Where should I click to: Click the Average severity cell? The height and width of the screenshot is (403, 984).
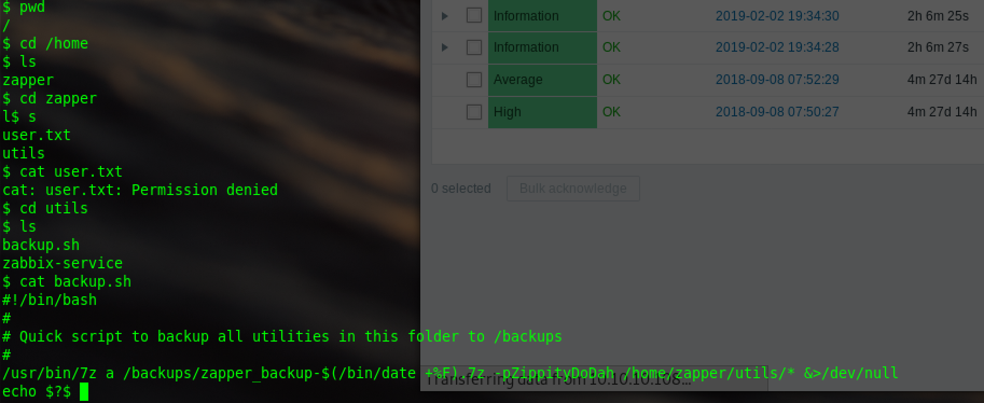pos(543,80)
